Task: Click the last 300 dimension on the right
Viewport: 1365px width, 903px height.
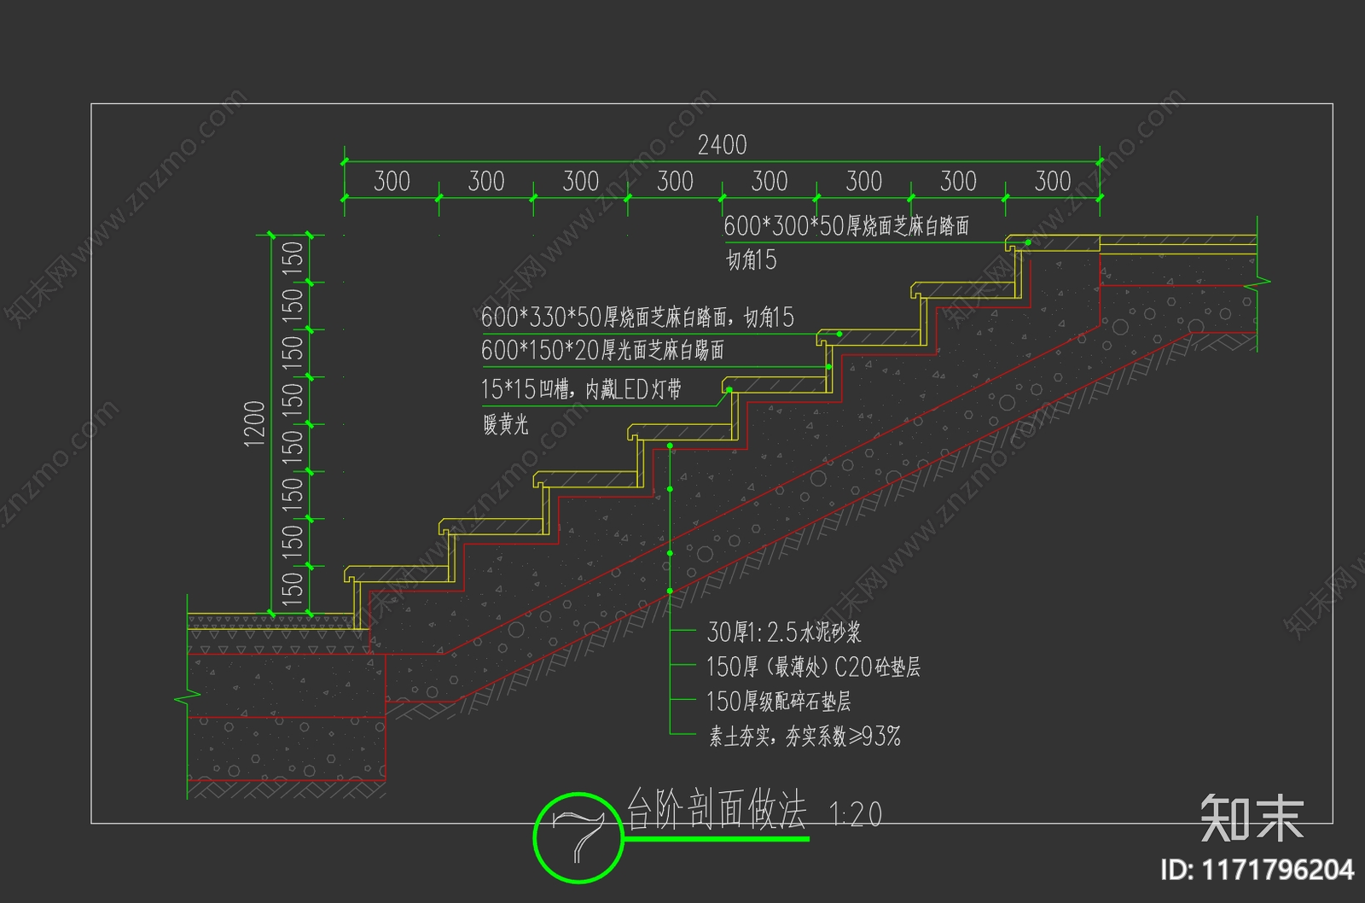Action: pyautogui.click(x=1052, y=181)
